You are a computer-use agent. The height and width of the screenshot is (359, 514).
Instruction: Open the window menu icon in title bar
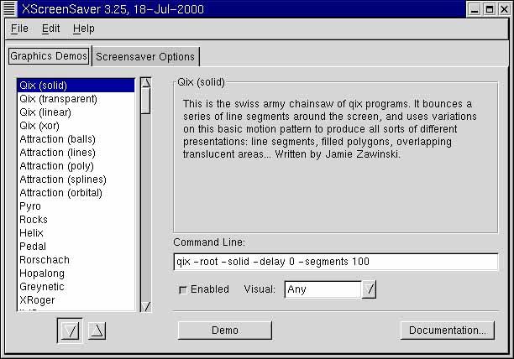click(9, 8)
